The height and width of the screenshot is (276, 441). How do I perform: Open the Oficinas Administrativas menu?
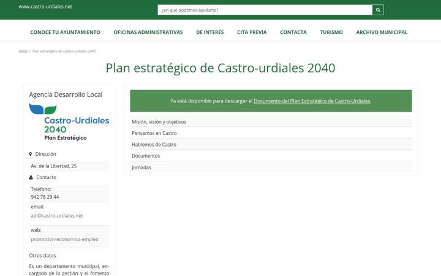148,32
